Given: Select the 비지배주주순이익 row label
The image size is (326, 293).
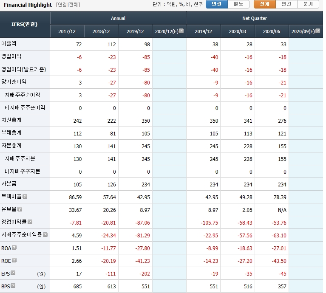Looking at the screenshot, I should (x=25, y=107).
